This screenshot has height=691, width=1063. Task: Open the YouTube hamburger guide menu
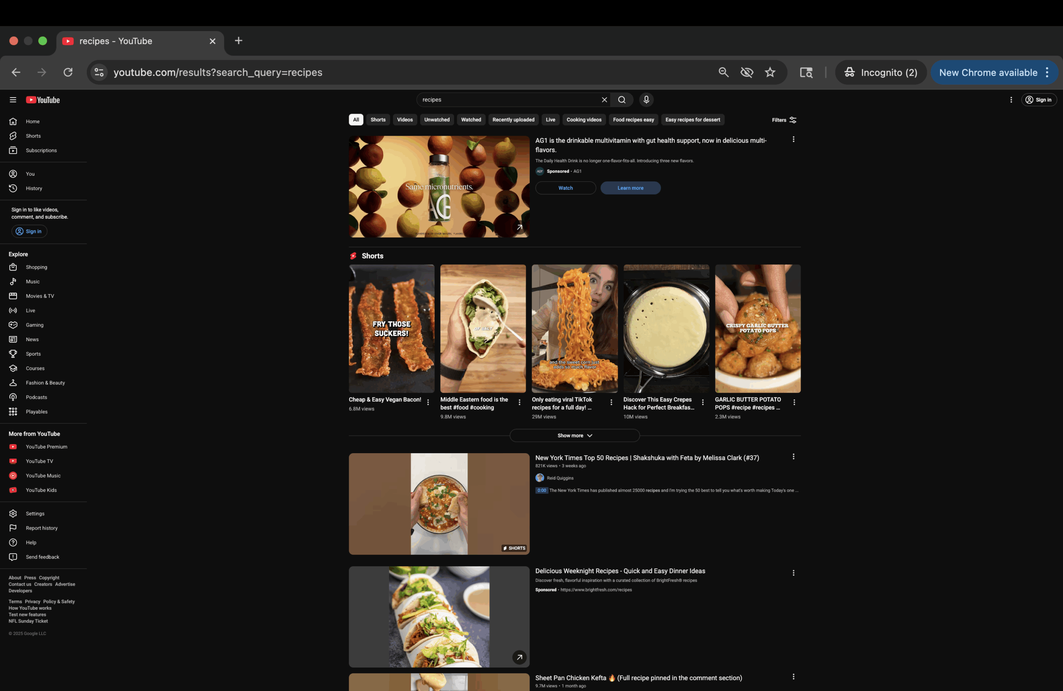(13, 100)
